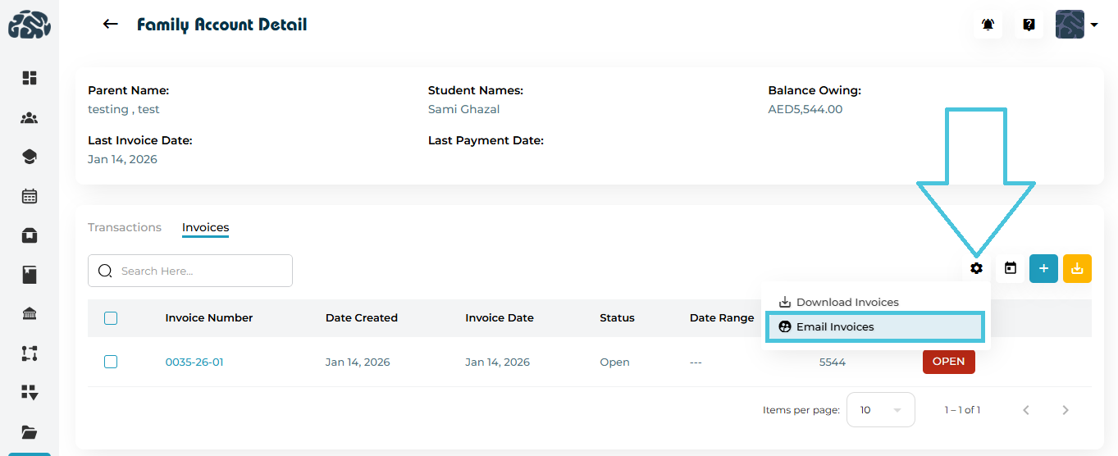Open invoice number 0035-26-01 link
Image resolution: width=1118 pixels, height=456 pixels.
[x=194, y=362]
